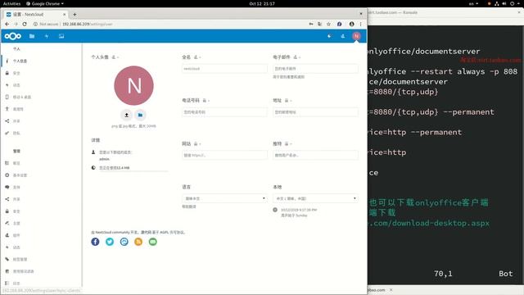Open the clock showing Oct 12
The image size is (524, 295).
(x=262, y=3)
